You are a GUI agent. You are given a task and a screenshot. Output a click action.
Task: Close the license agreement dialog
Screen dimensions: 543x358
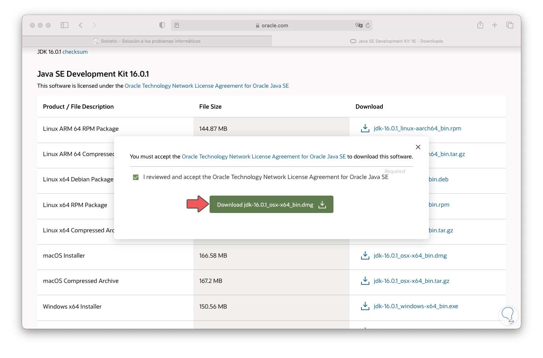[x=418, y=147]
